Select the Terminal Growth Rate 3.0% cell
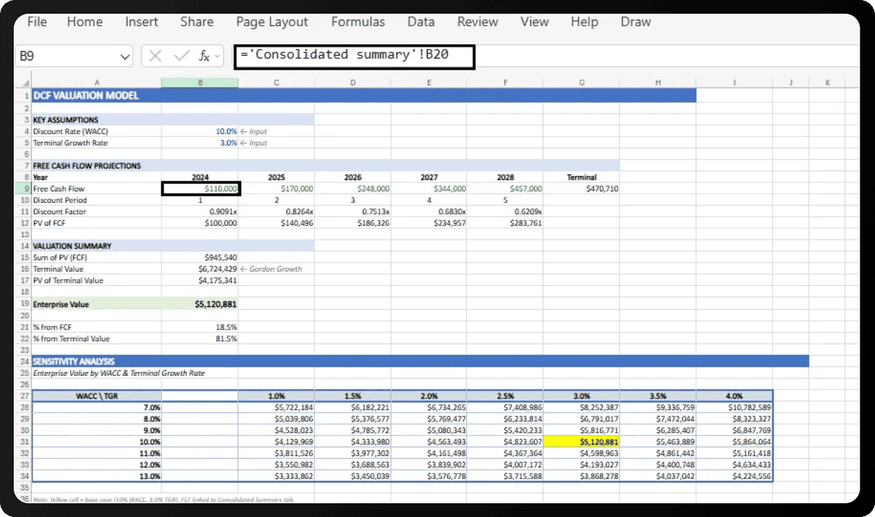875x517 pixels. click(200, 143)
